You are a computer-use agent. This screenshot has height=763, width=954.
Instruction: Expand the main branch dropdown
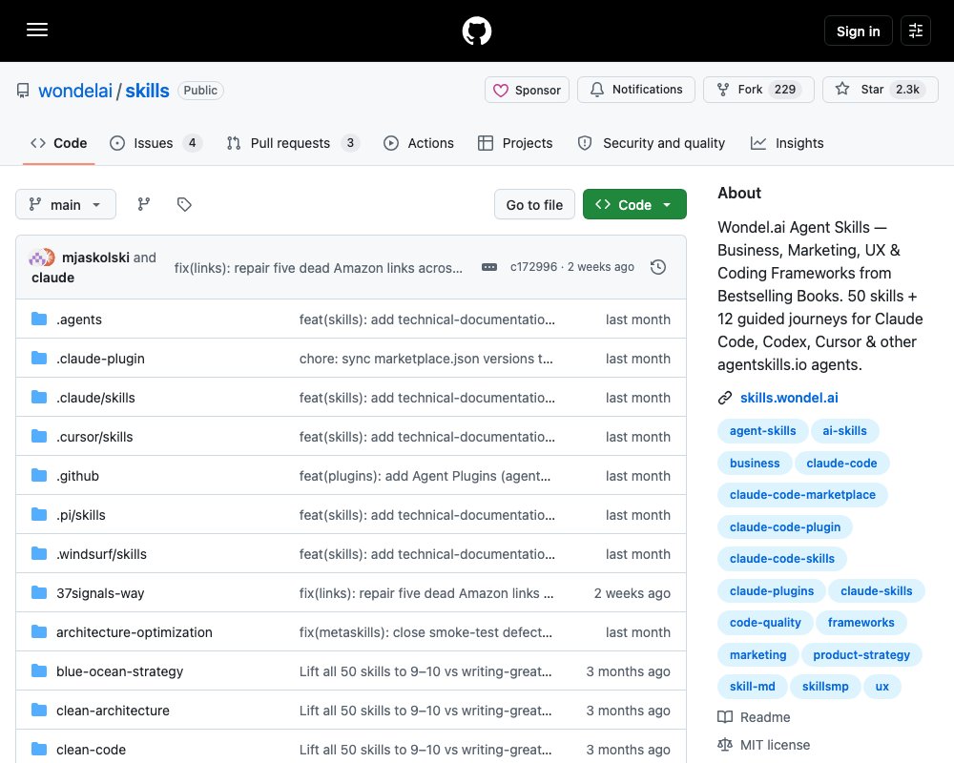(66, 204)
